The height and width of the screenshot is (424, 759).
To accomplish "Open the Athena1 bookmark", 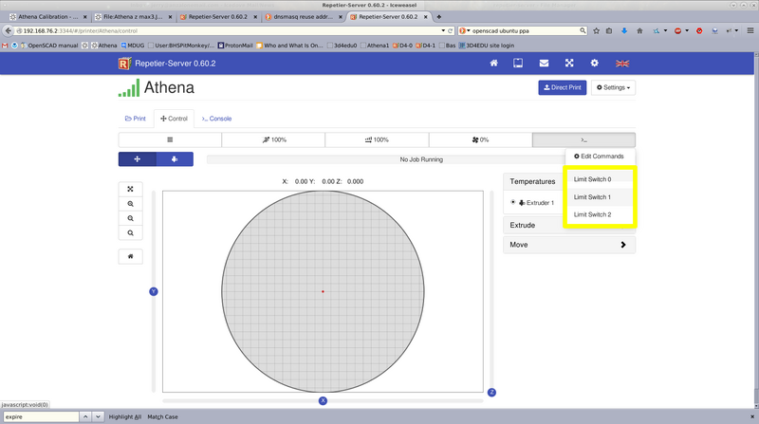I will click(374, 46).
